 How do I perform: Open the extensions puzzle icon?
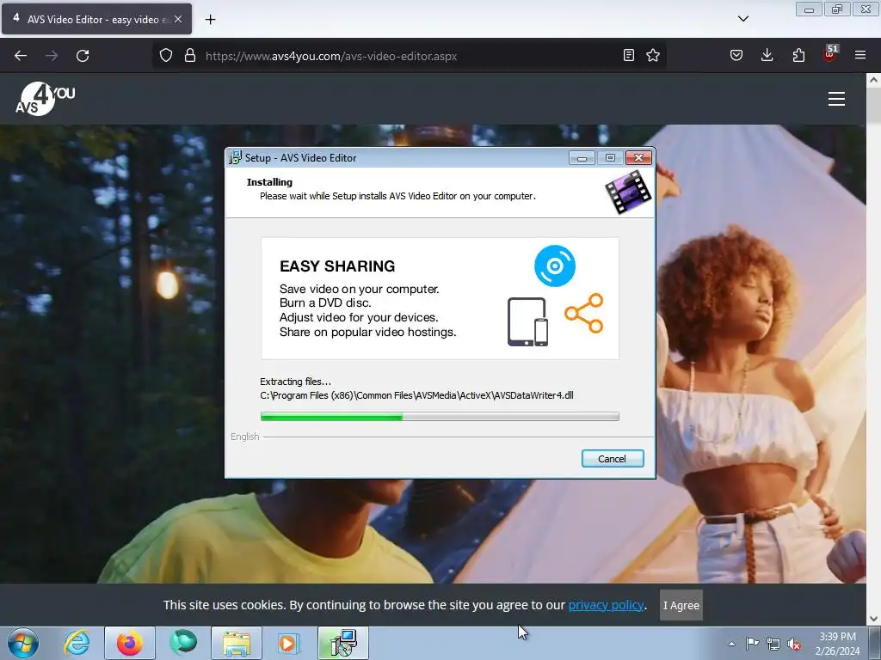click(798, 55)
